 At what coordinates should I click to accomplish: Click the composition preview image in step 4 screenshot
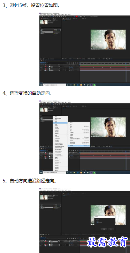tap(108, 127)
